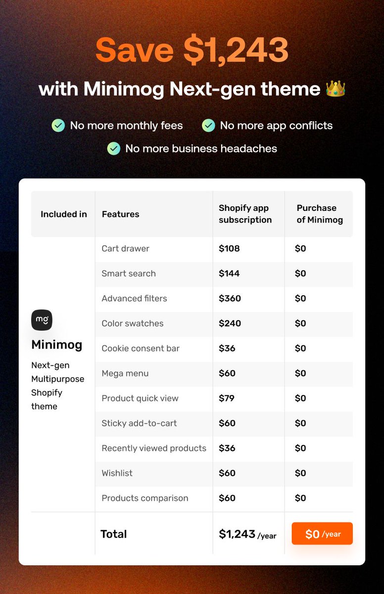The height and width of the screenshot is (594, 384).
Task: Click the Minimog mg logo icon
Action: (x=42, y=320)
